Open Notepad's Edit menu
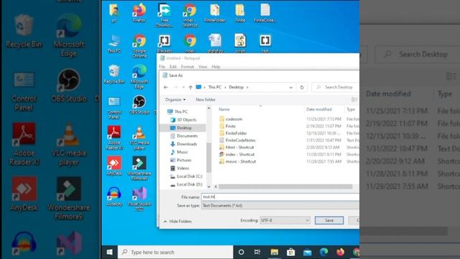This screenshot has width=460, height=259. [x=173, y=67]
